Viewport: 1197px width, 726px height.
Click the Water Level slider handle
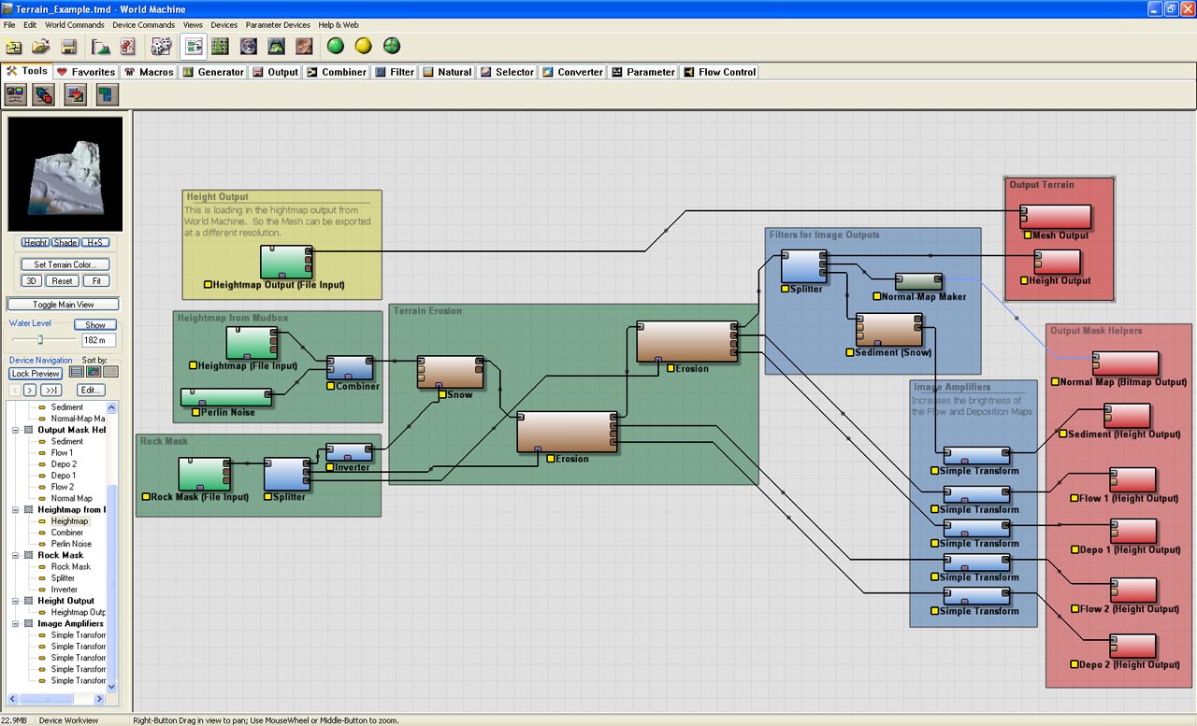pos(40,340)
